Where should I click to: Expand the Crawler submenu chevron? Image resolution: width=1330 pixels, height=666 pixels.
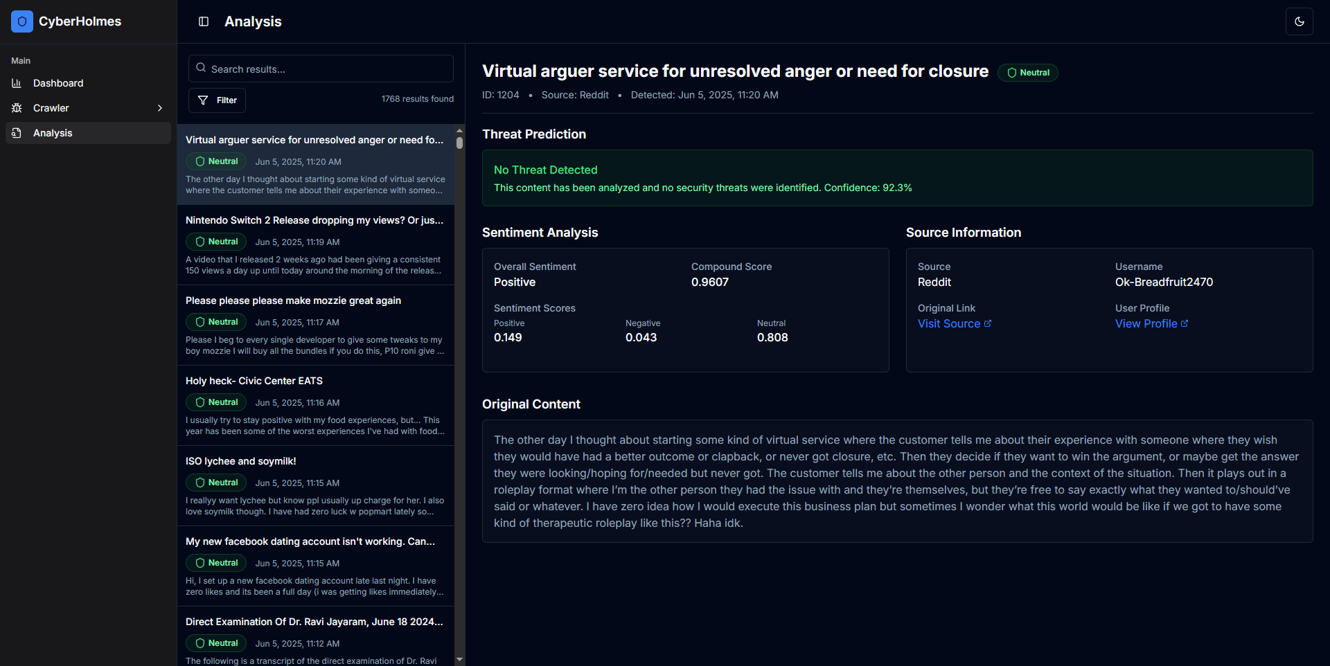coord(160,108)
